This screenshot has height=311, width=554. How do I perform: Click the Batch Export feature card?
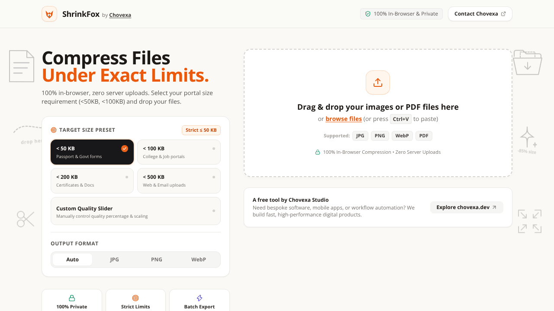click(x=200, y=300)
